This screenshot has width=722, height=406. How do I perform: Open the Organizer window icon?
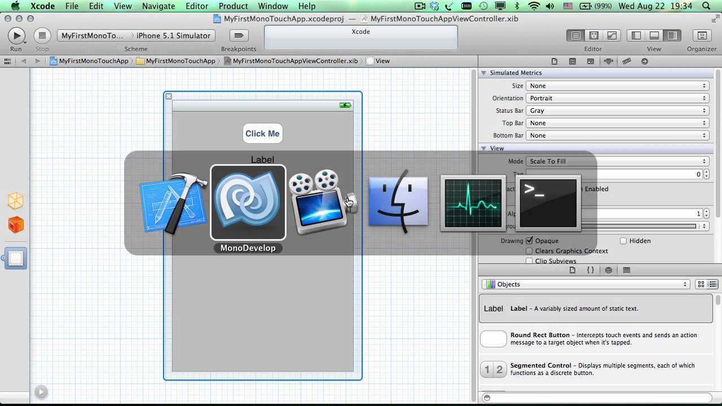[x=702, y=36]
